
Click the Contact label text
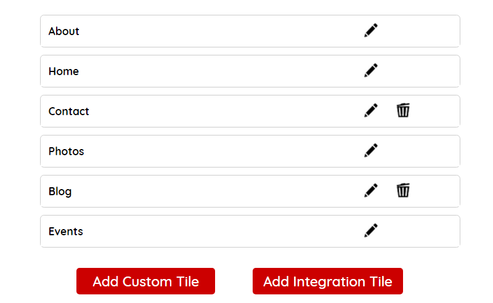[69, 111]
